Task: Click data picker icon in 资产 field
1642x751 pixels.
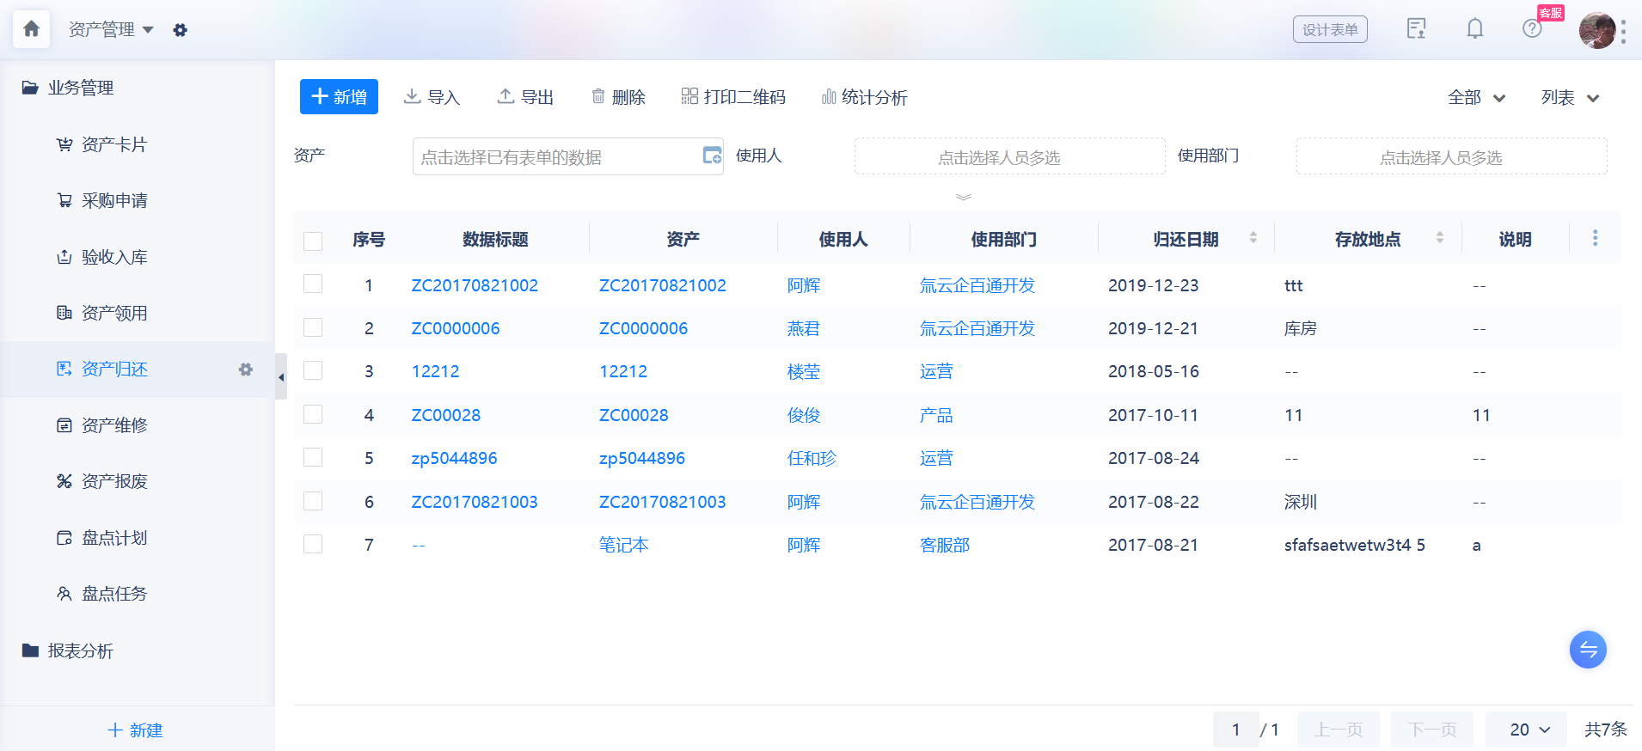Action: (x=712, y=156)
